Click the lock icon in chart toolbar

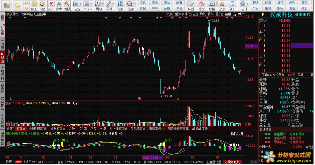point(234,14)
